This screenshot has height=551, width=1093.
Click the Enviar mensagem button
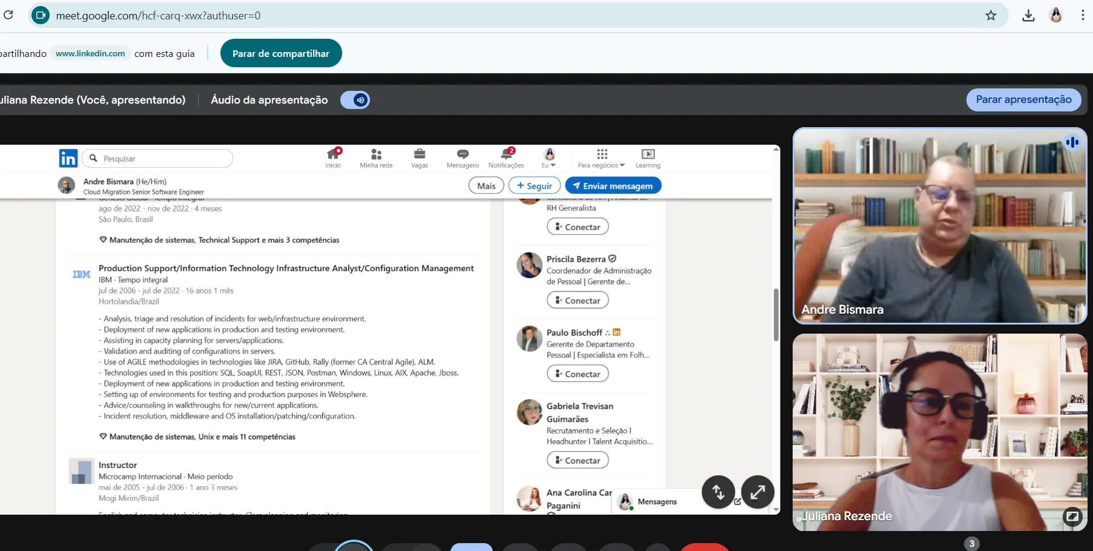(613, 186)
